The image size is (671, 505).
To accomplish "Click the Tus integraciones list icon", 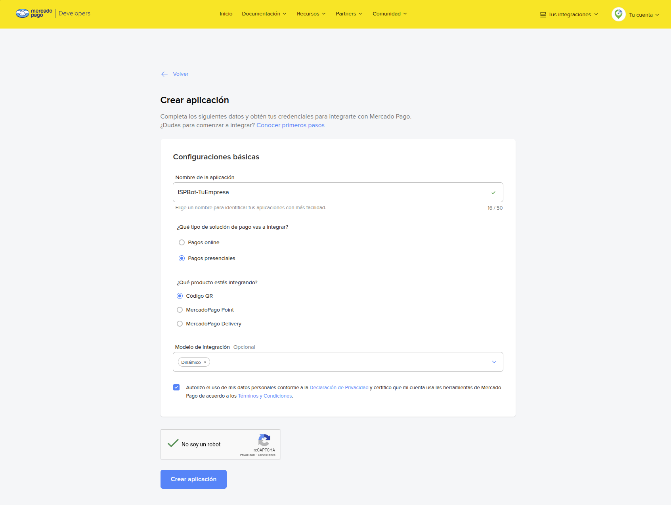I will [543, 15].
